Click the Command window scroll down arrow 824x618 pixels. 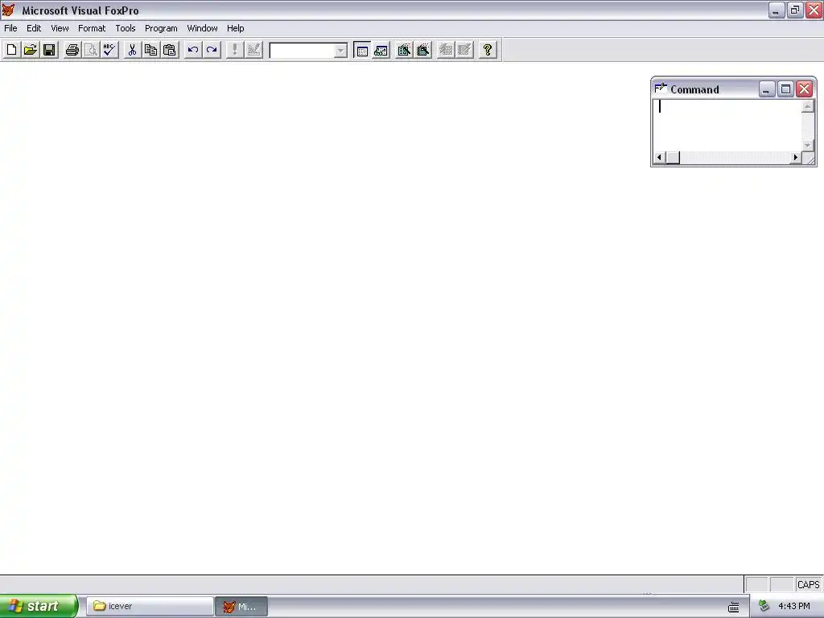tap(808, 145)
